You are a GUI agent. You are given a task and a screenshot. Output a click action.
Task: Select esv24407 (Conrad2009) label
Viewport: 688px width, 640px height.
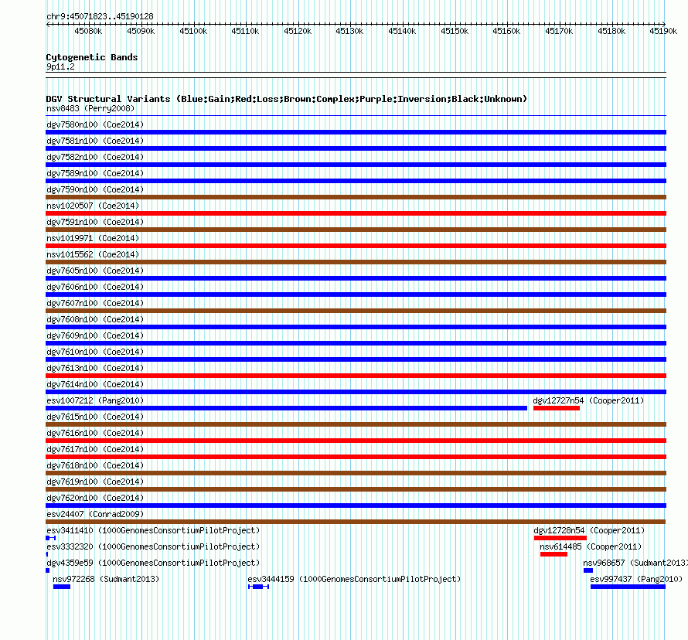pos(95,514)
